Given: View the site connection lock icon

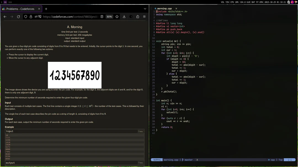Looking at the screenshot, I should pyautogui.click(x=31, y=16).
